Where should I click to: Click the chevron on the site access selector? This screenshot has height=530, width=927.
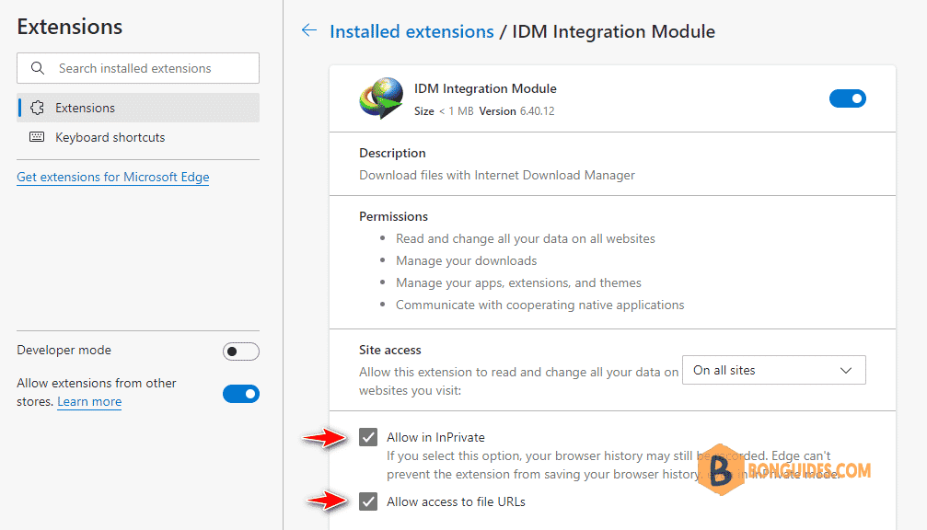click(x=845, y=370)
